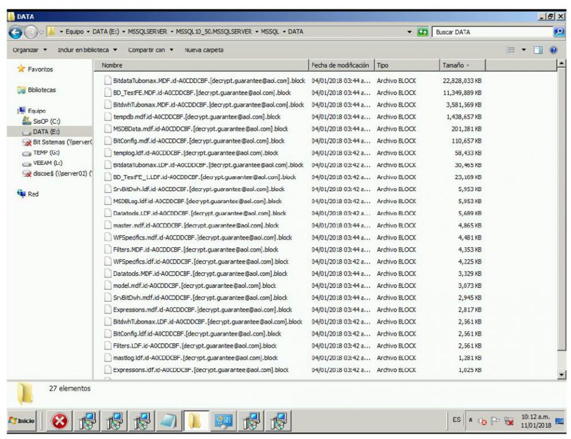Click the Show desktop icon by clock
The height and width of the screenshot is (439, 571).
(x=559, y=421)
